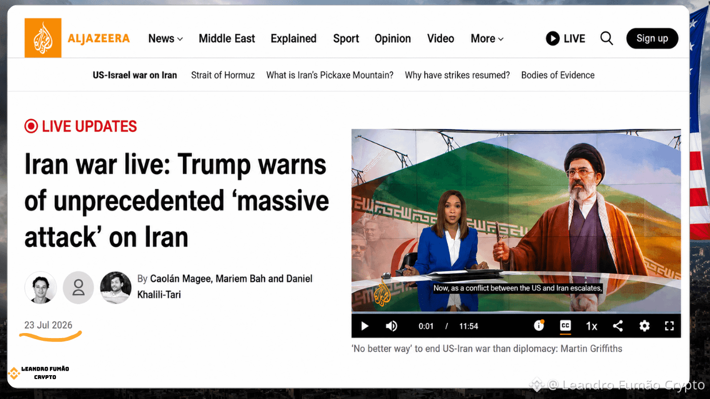Click the placeholder author avatar
Screen dimensions: 710x399
pos(78,288)
